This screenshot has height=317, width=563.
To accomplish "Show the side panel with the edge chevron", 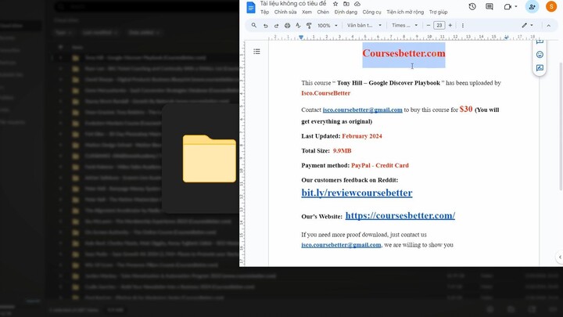I will 560,257.
